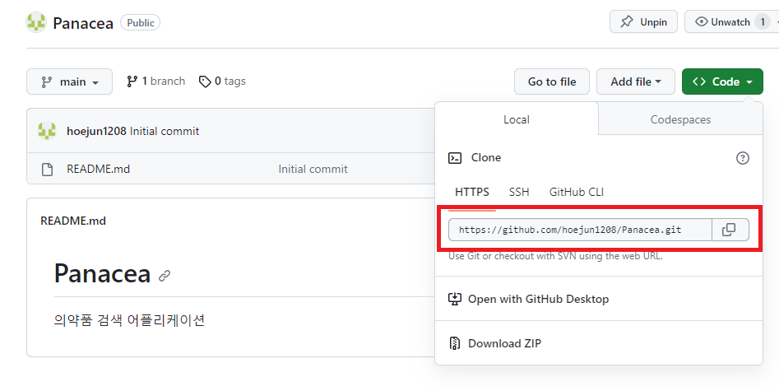Open the clone help question mark icon

(742, 158)
